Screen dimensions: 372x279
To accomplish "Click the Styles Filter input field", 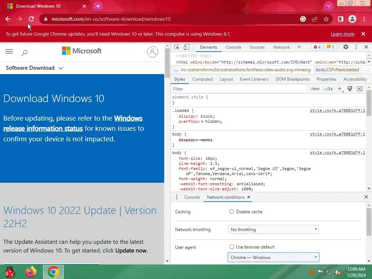I will 239,89.
